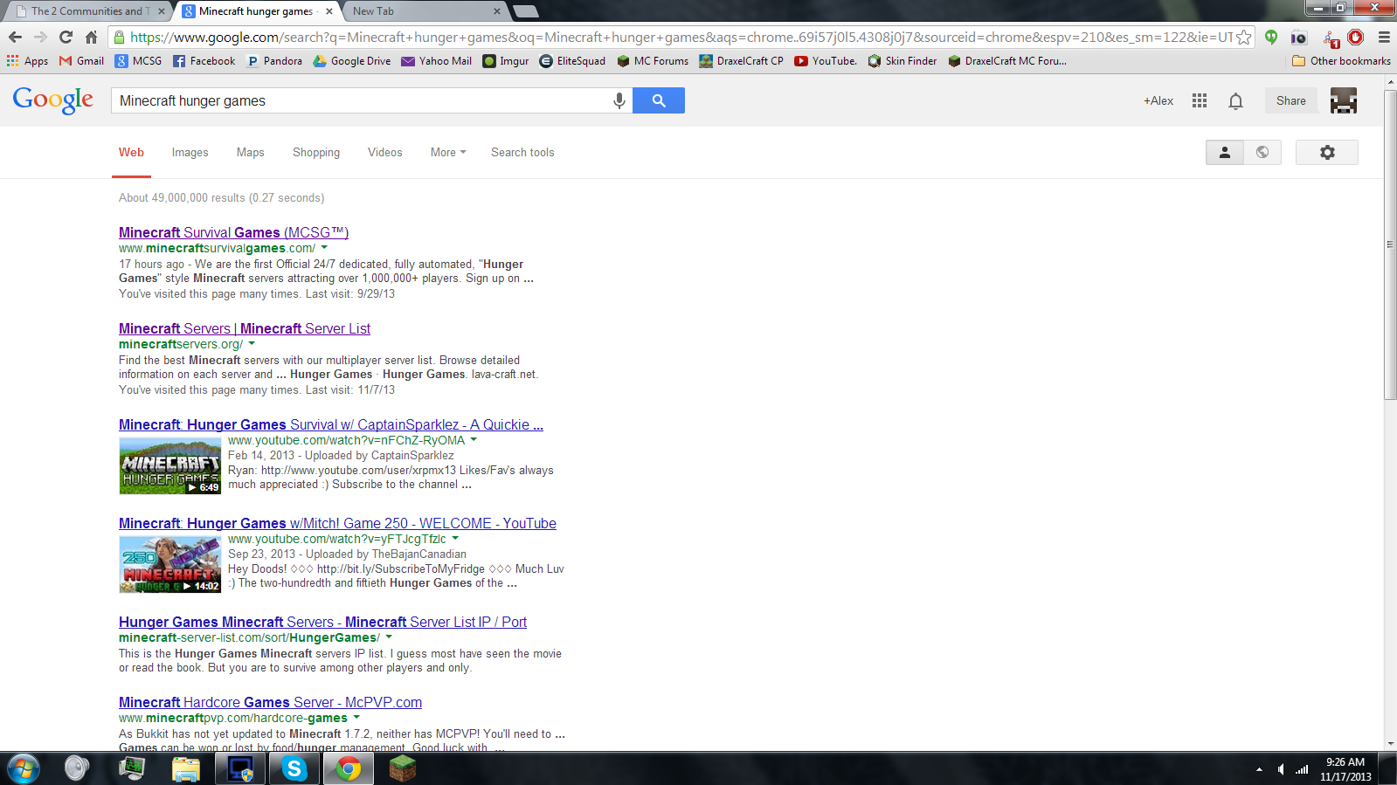Open the Pandora bookmark

(x=274, y=61)
